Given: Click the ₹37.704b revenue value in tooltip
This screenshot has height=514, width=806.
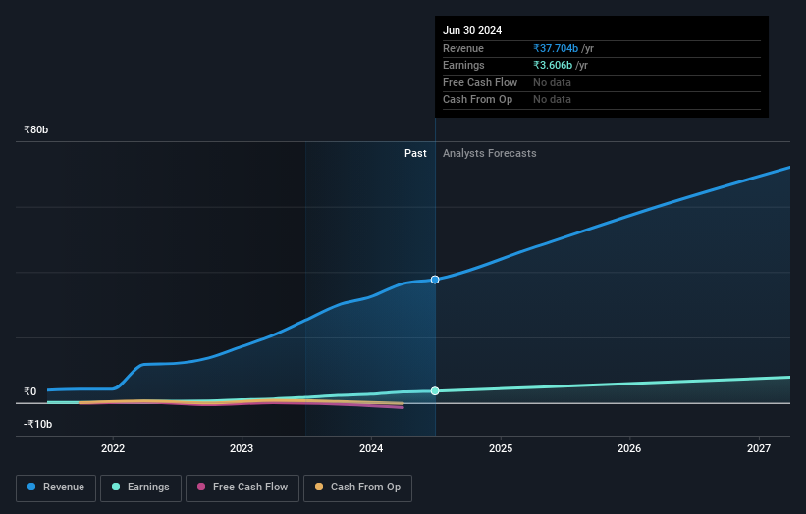Looking at the screenshot, I should click(x=556, y=48).
